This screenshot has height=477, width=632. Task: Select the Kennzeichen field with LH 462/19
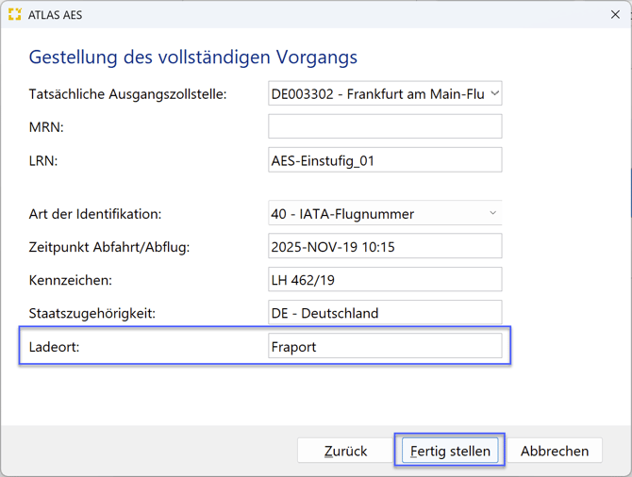385,279
